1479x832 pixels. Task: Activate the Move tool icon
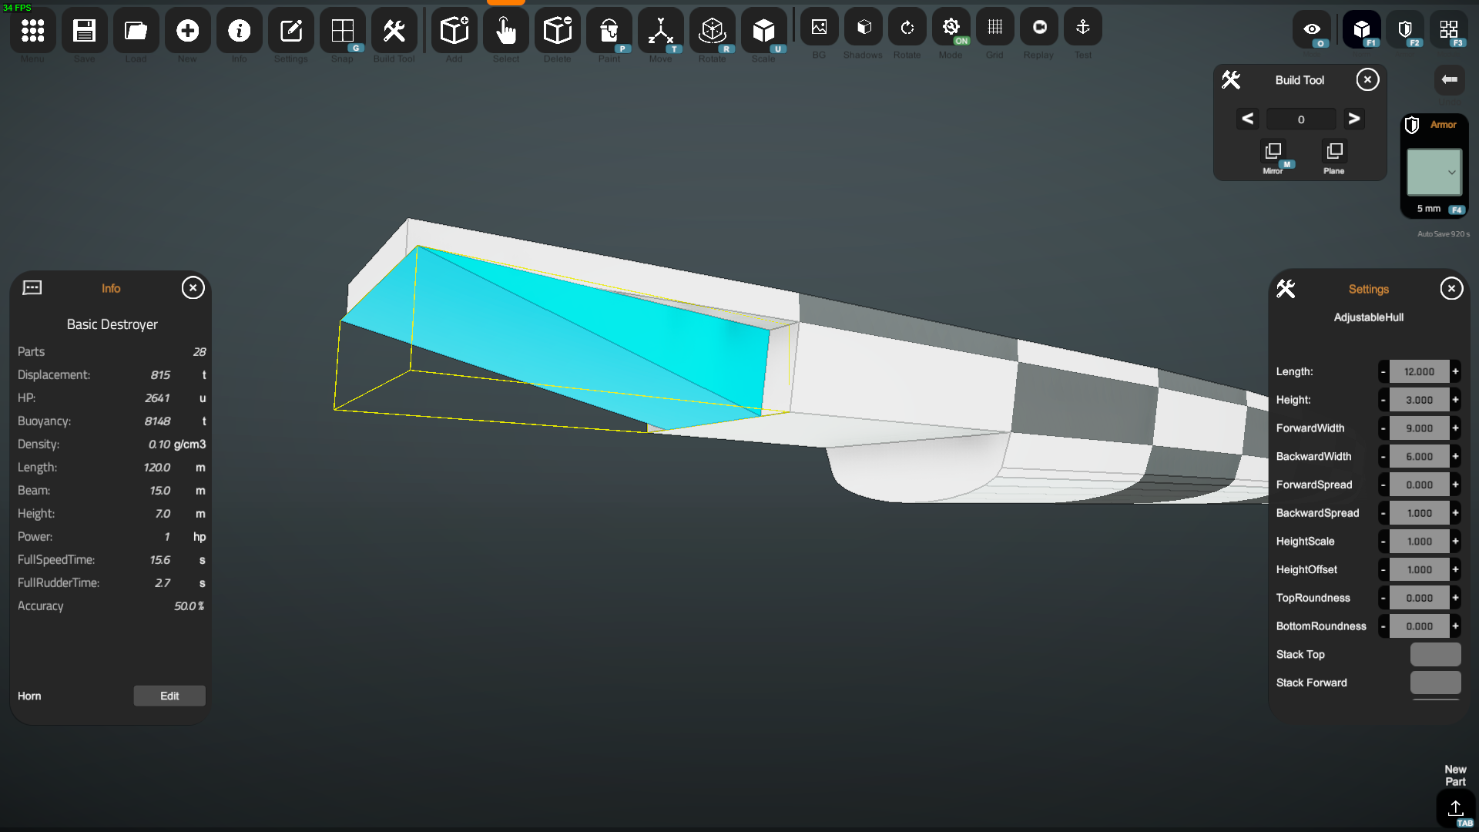point(660,31)
